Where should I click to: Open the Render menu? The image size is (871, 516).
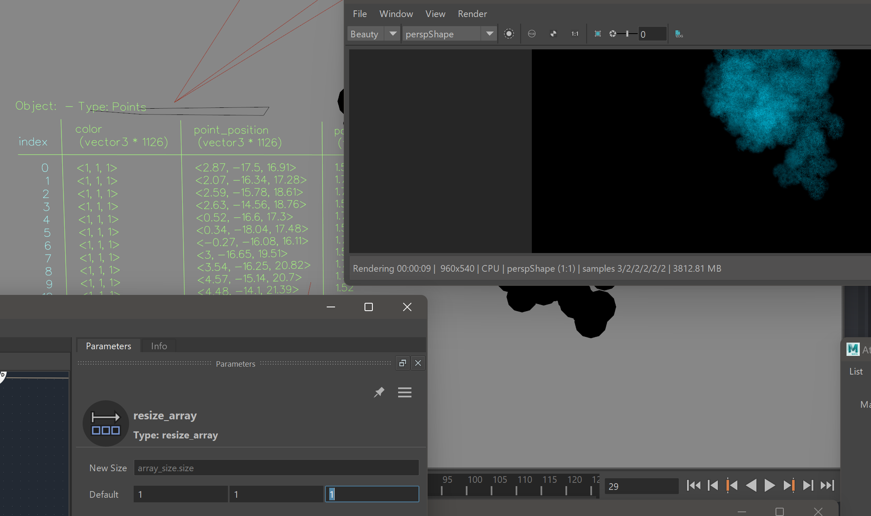click(x=472, y=14)
